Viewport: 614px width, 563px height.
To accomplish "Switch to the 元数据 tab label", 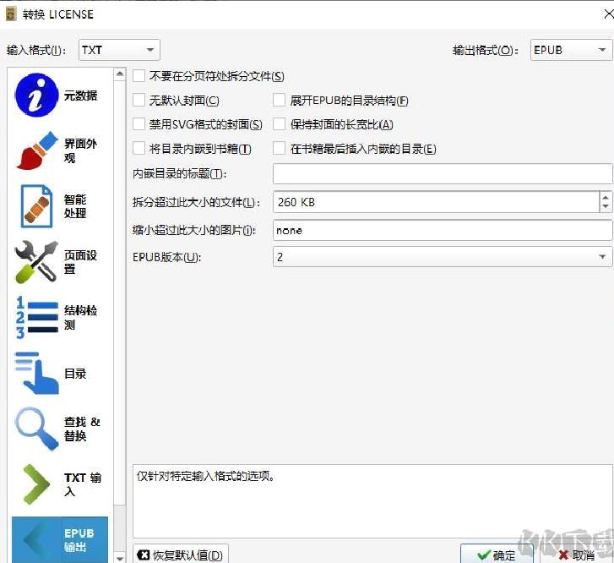I will point(81,96).
